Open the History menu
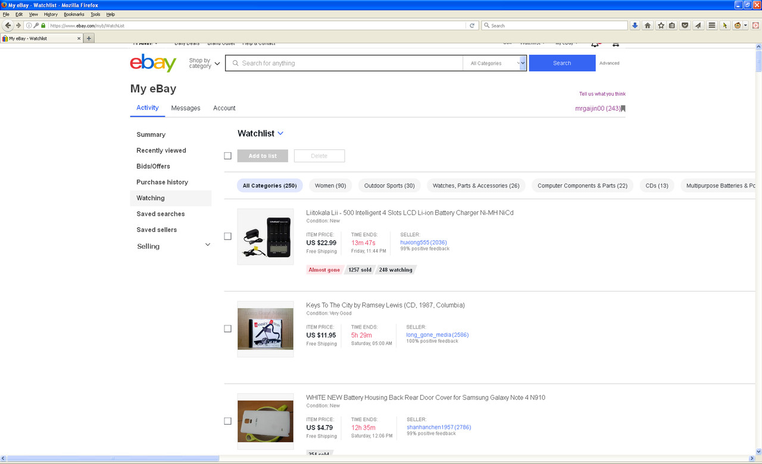This screenshot has height=464, width=762. [51, 14]
